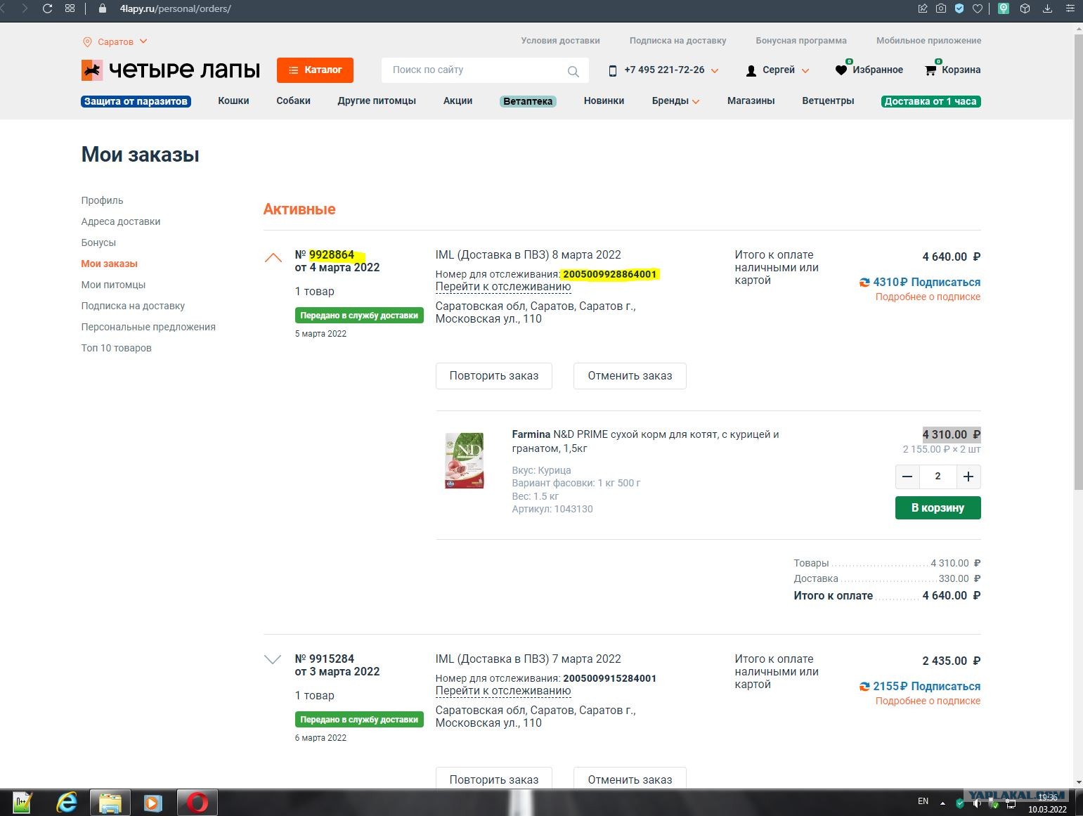Open Адреса доставки in sidebar

click(x=121, y=221)
